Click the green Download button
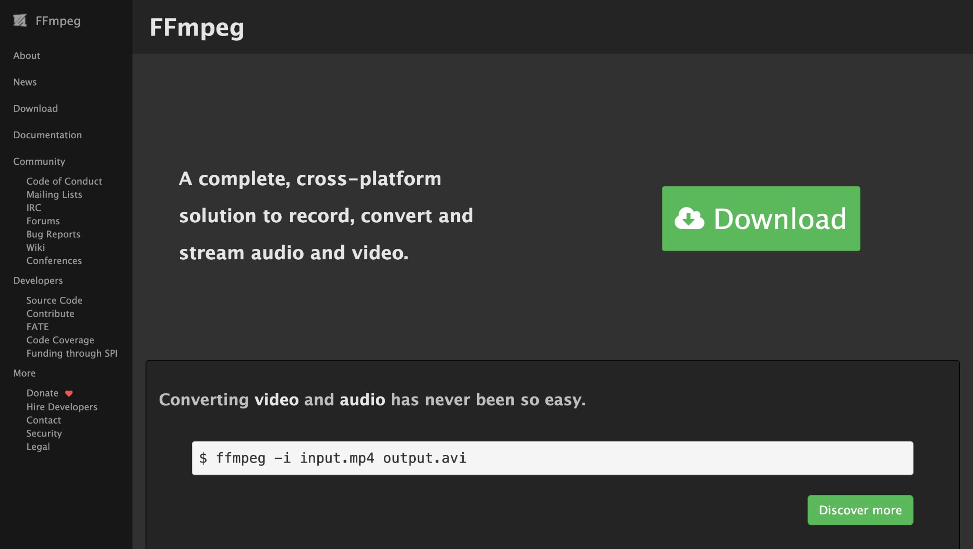This screenshot has height=549, width=973. [760, 219]
